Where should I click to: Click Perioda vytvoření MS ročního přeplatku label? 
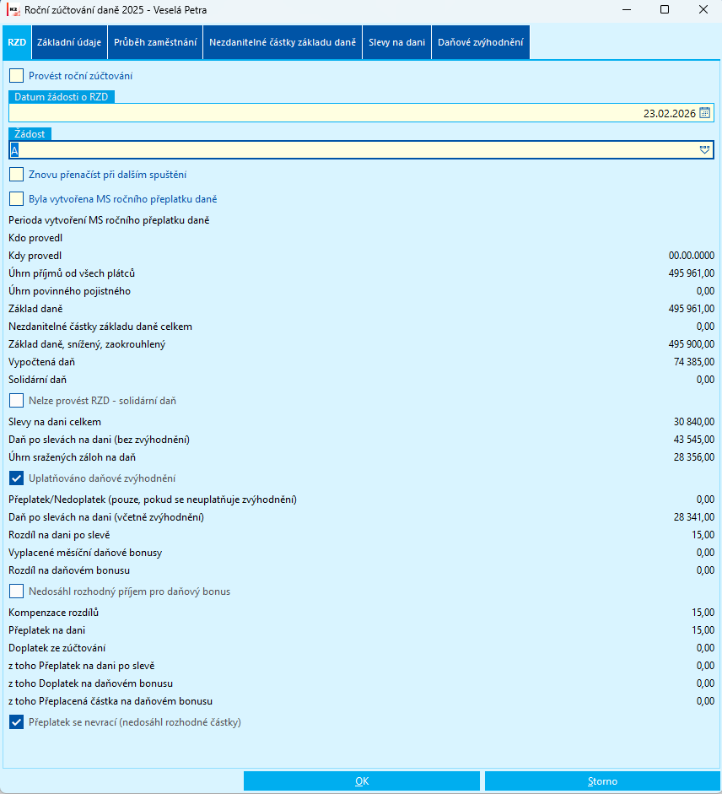(x=109, y=220)
